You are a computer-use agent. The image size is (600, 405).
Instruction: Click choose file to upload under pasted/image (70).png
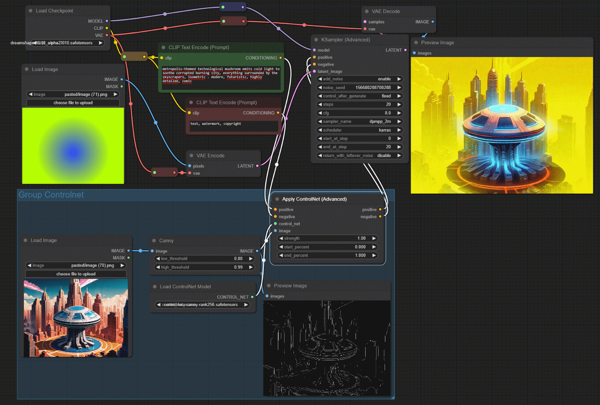(x=76, y=274)
